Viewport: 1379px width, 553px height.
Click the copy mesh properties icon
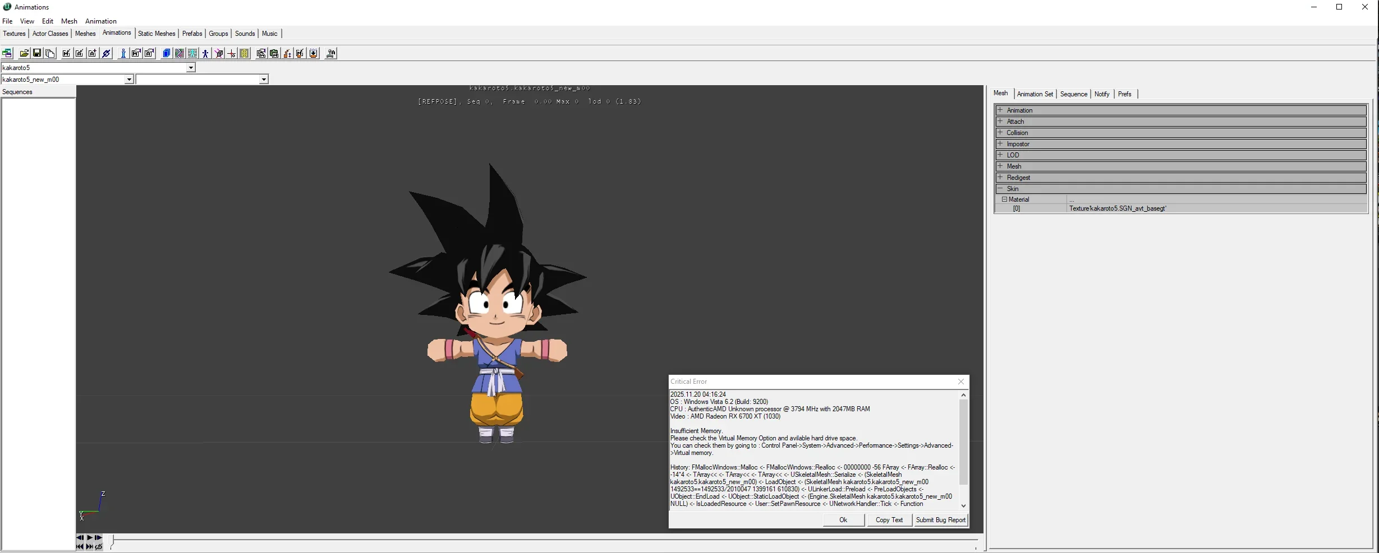[x=261, y=53]
